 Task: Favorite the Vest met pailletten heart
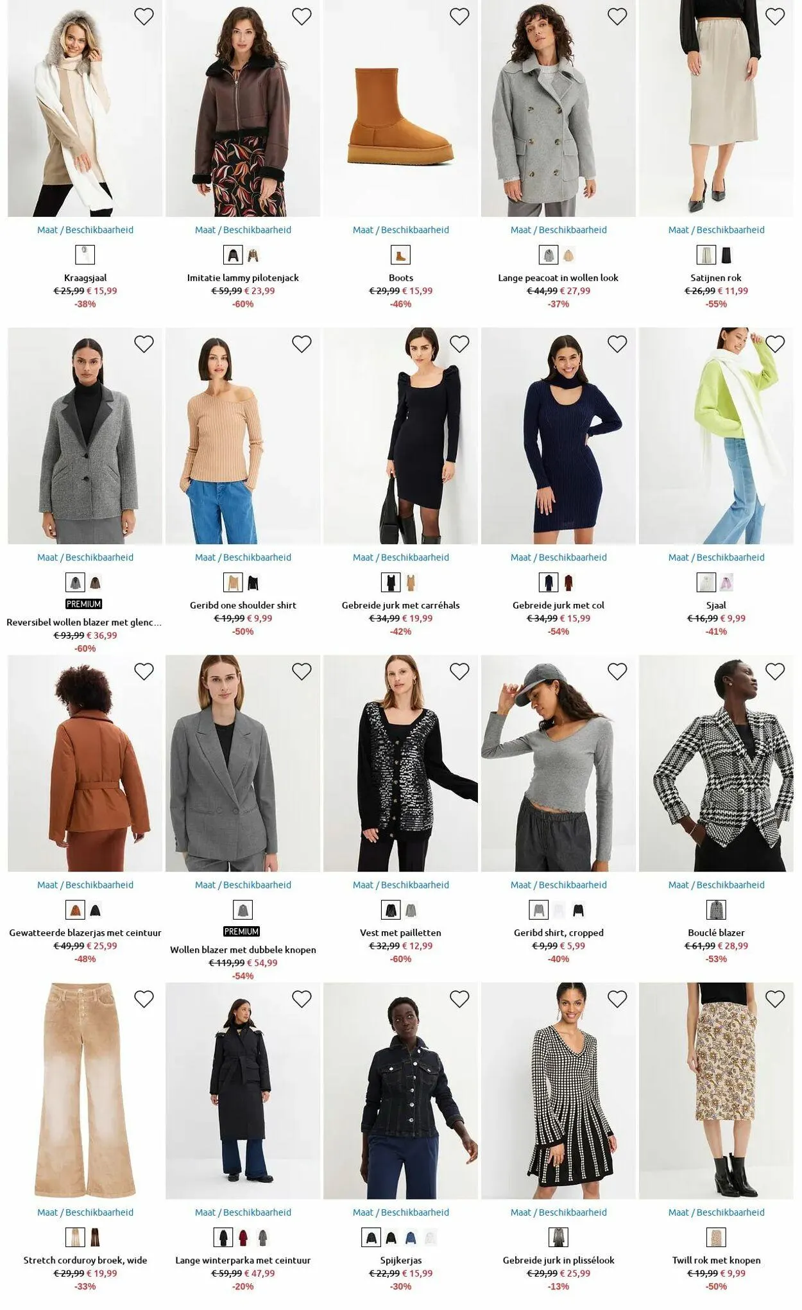point(459,671)
